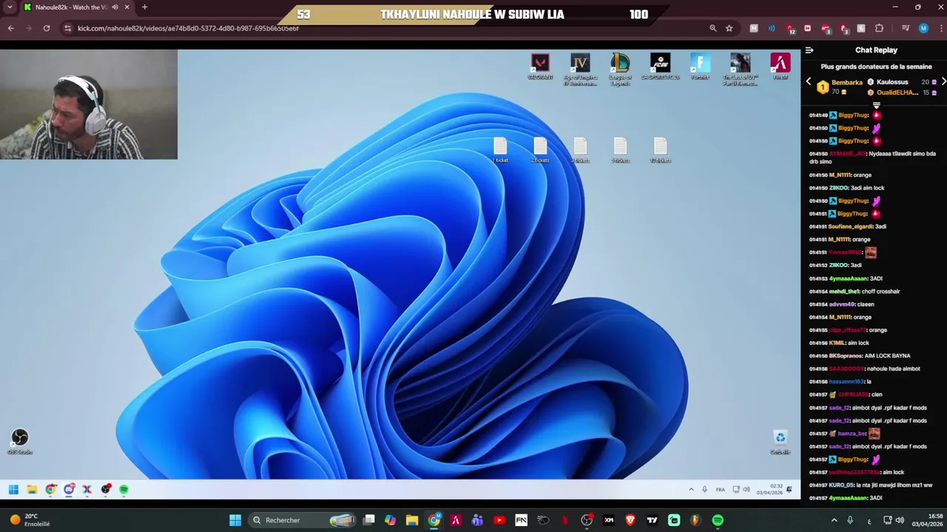The height and width of the screenshot is (532, 947).
Task: Click the Fortnite desktop shortcut
Action: click(x=700, y=67)
